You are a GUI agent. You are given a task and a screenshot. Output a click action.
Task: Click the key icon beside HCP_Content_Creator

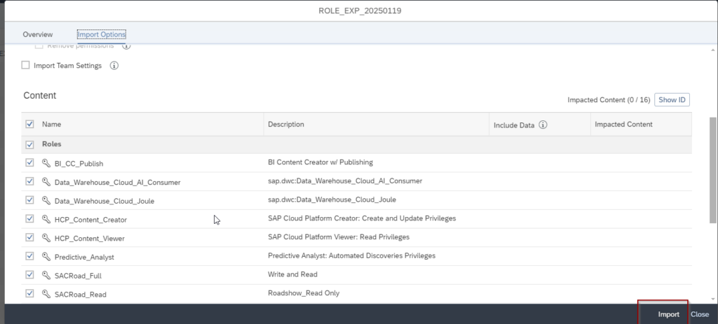click(47, 219)
